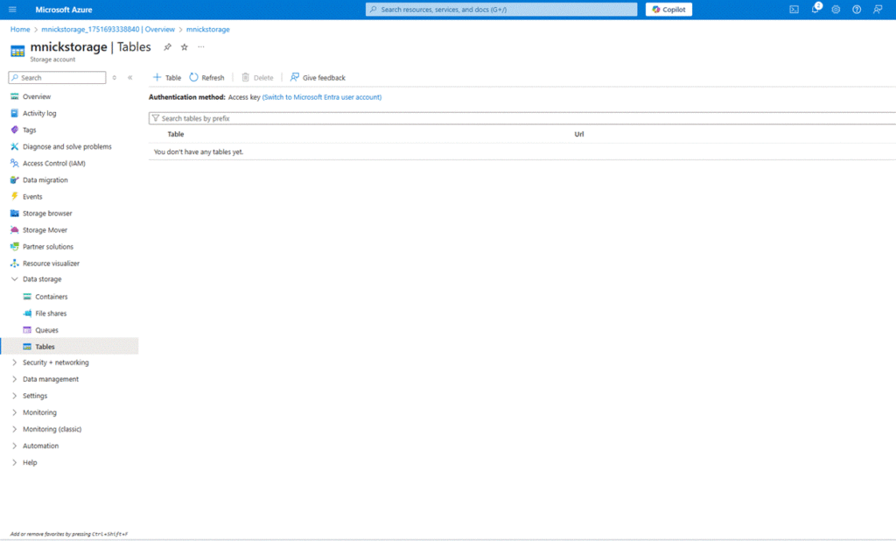Pin mnickstorage Tables page
Screen dimensions: 896x541
tap(168, 47)
